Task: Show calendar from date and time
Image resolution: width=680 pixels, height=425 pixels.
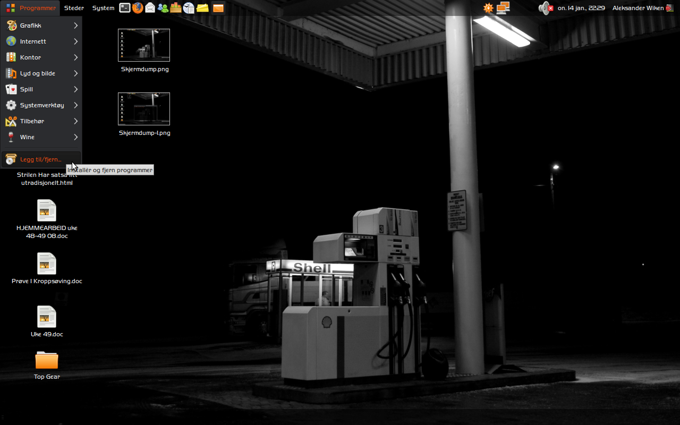Action: (581, 8)
